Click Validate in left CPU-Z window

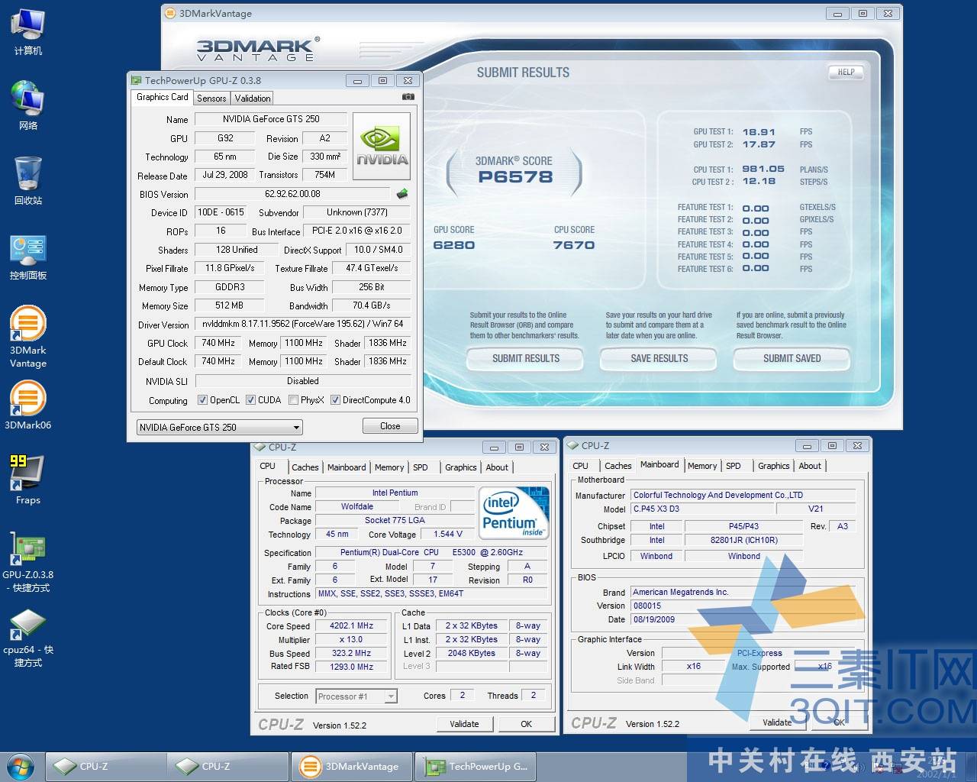pos(464,724)
